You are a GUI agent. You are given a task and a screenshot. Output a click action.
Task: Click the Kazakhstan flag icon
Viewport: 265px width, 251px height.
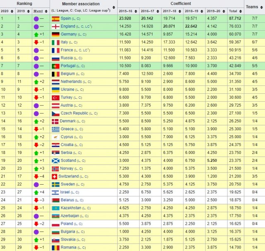pyautogui.click(x=55, y=208)
